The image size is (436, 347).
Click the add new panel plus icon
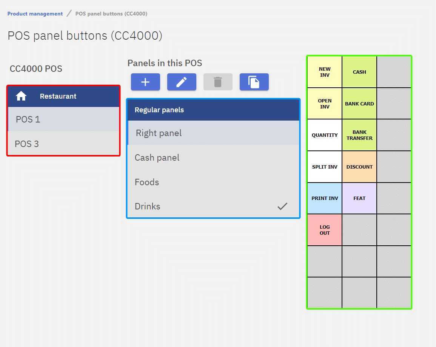point(145,82)
